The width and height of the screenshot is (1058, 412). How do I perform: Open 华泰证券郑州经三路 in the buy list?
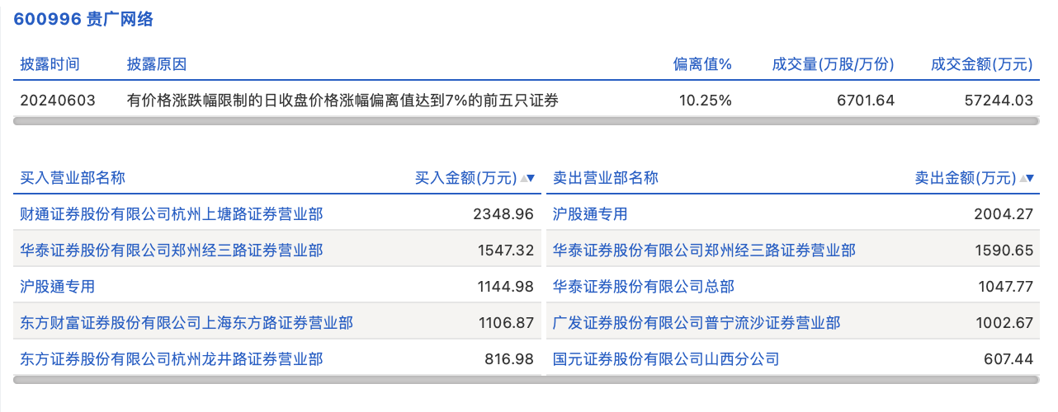pyautogui.click(x=172, y=250)
